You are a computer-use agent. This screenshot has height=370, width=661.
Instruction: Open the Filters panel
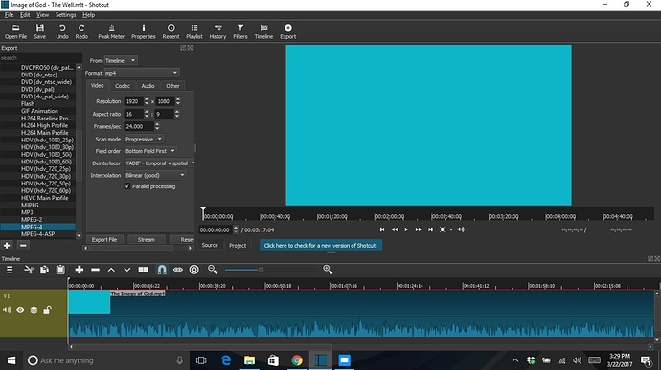click(240, 32)
